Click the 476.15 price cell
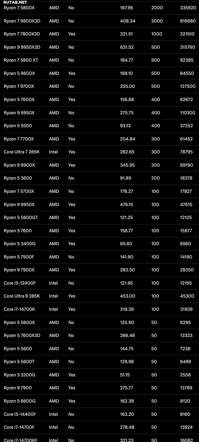 click(126, 205)
